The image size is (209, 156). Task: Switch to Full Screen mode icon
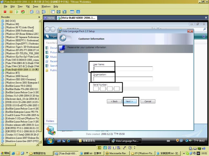click(x=59, y=12)
